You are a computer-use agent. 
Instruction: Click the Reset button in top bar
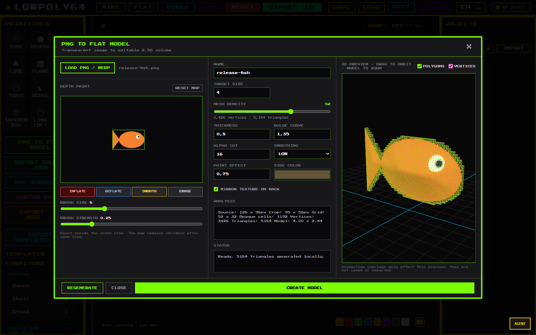243,7
